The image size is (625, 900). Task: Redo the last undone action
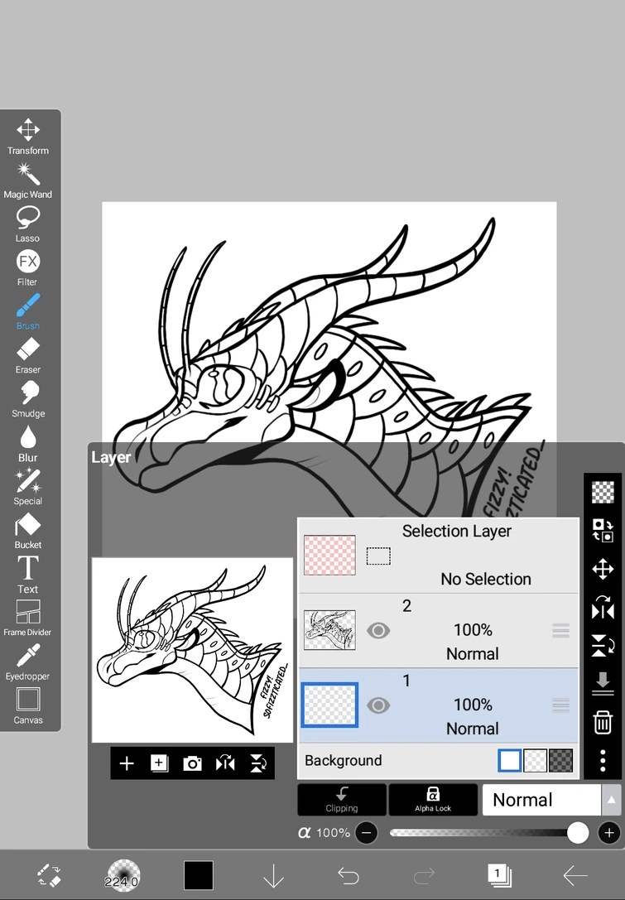point(424,876)
